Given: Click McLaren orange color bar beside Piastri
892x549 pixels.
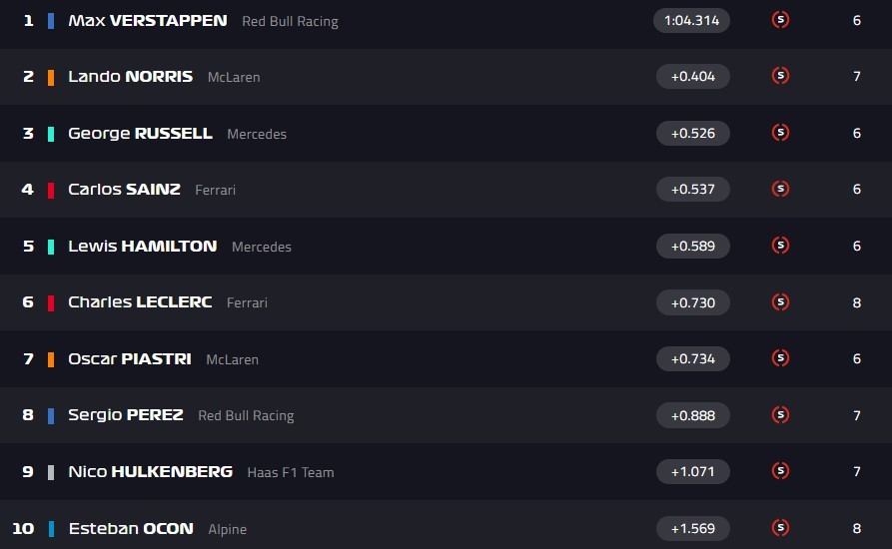Looking at the screenshot, I should [x=51, y=359].
